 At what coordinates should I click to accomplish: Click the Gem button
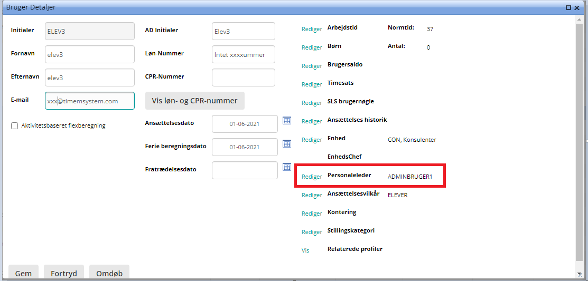tap(23, 273)
